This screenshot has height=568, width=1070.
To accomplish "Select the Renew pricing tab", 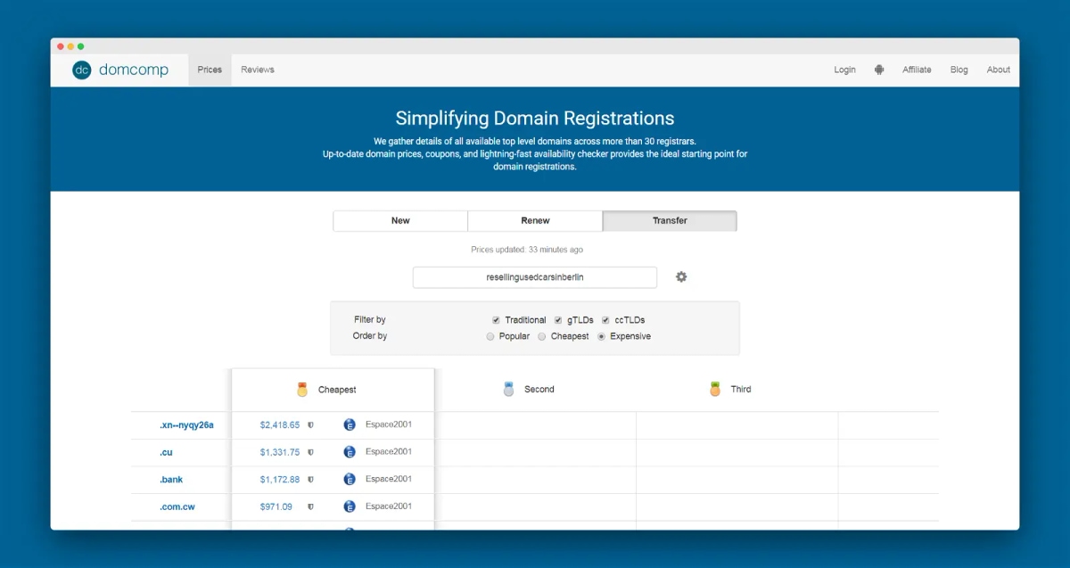I will click(x=535, y=220).
